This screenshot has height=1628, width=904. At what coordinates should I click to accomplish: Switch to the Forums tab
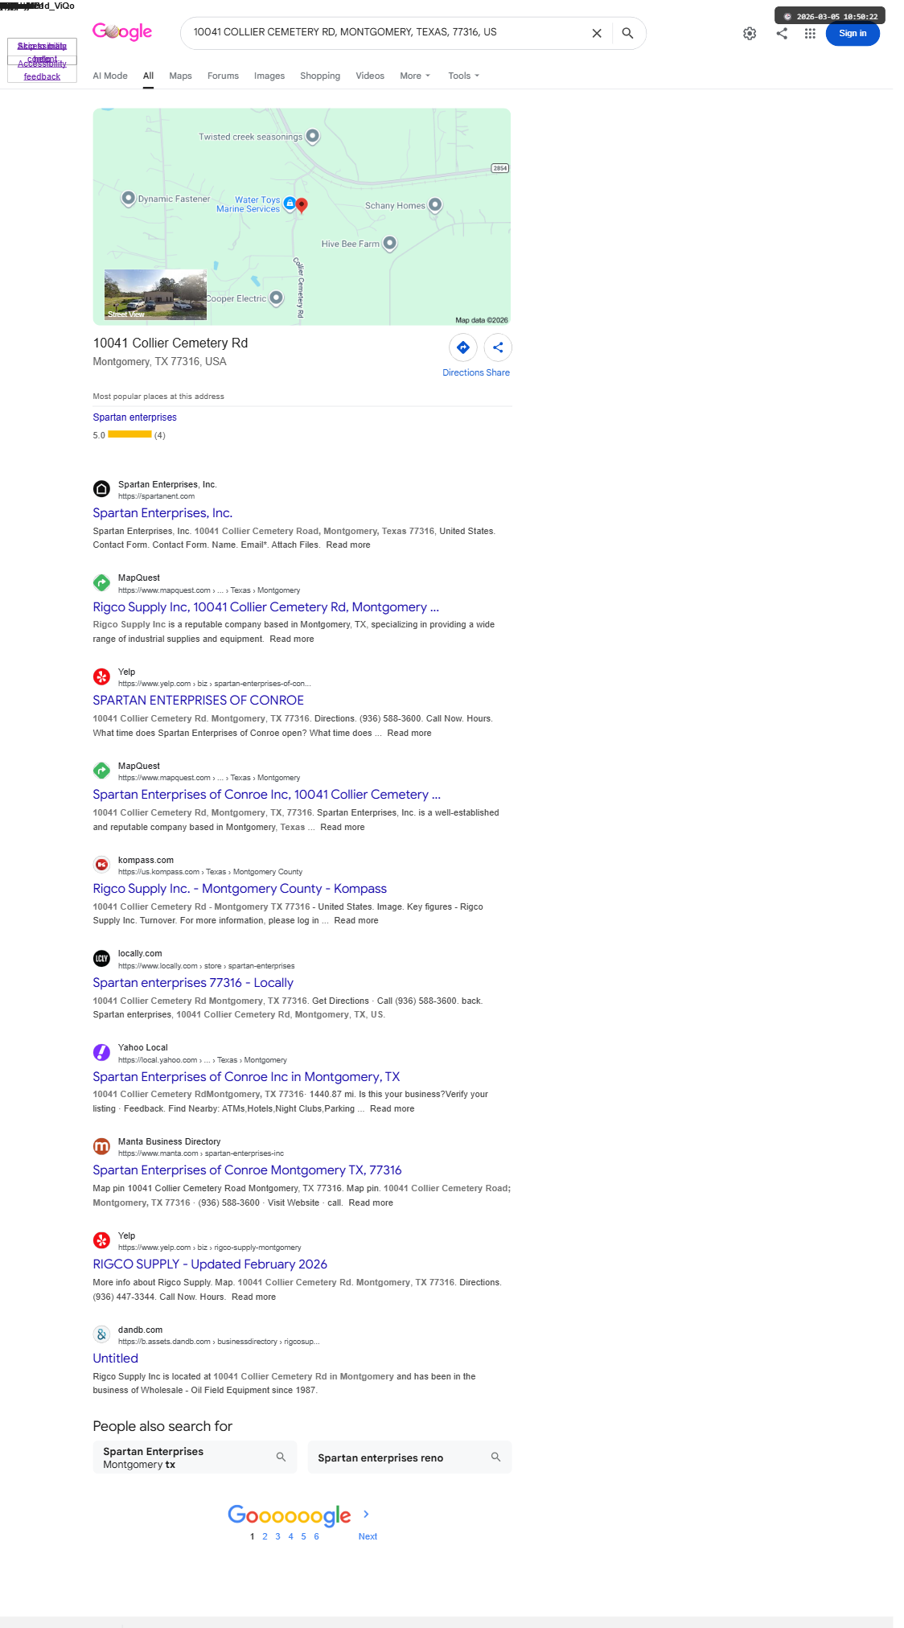click(223, 76)
